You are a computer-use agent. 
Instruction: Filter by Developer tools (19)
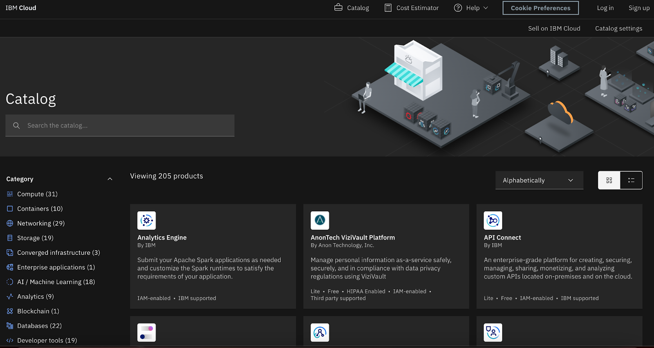click(47, 340)
